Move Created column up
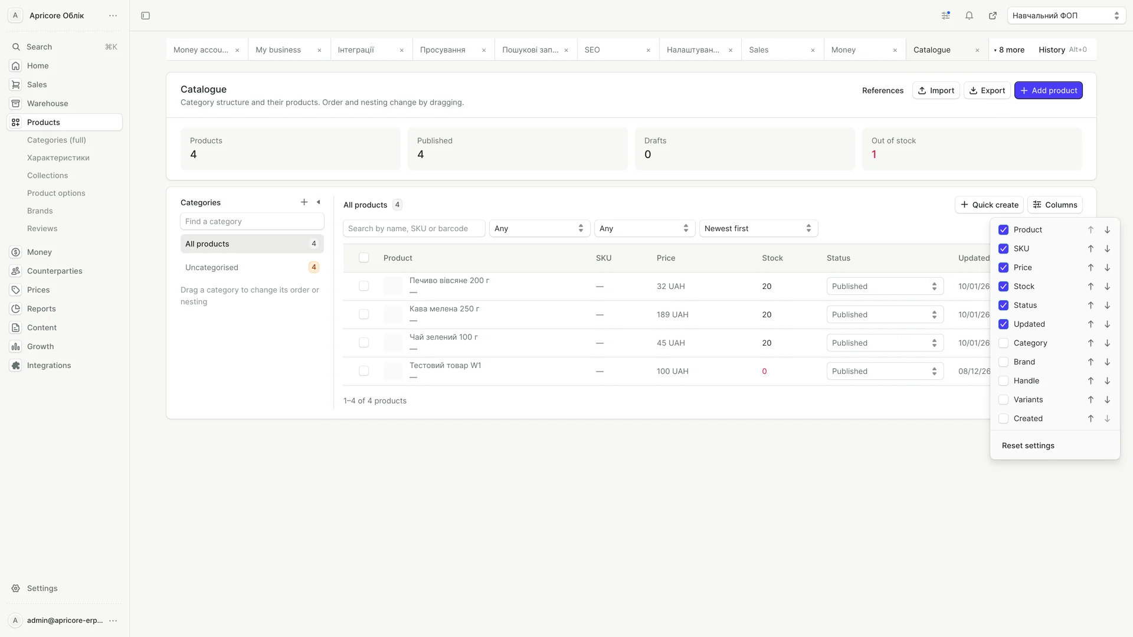This screenshot has height=637, width=1133. [x=1091, y=419]
